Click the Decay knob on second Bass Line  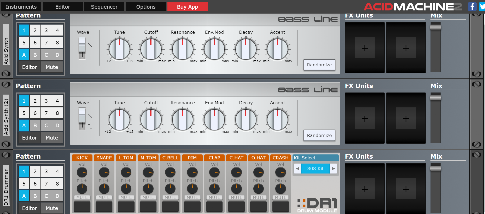pos(246,119)
